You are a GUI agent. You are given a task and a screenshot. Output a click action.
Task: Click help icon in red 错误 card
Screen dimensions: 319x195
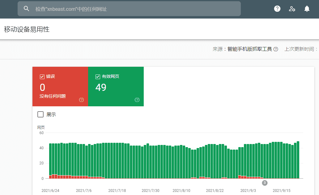click(x=81, y=100)
